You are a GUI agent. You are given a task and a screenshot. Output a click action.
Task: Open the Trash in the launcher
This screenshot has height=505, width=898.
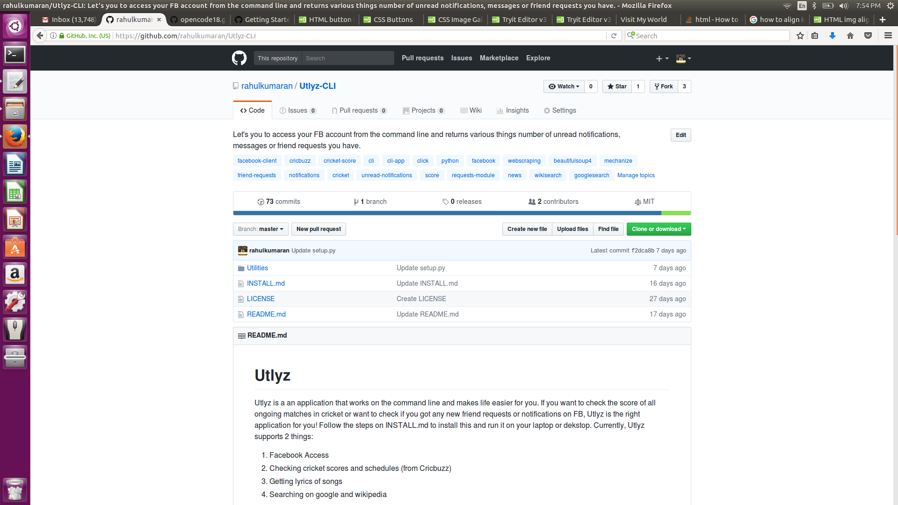15,490
